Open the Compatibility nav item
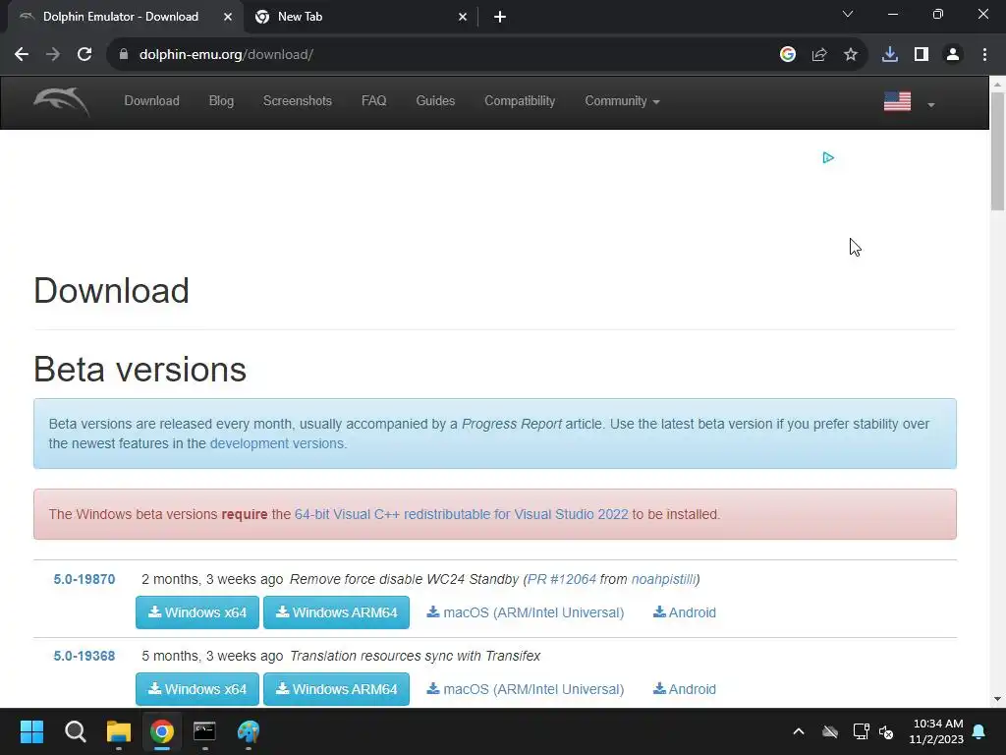The height and width of the screenshot is (755, 1006). tap(520, 101)
